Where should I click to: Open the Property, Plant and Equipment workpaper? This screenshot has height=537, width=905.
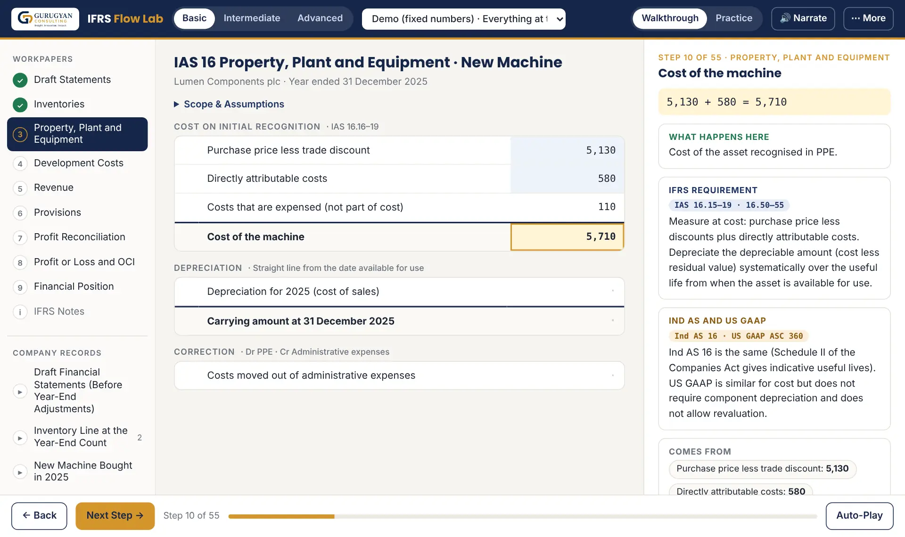pos(77,134)
